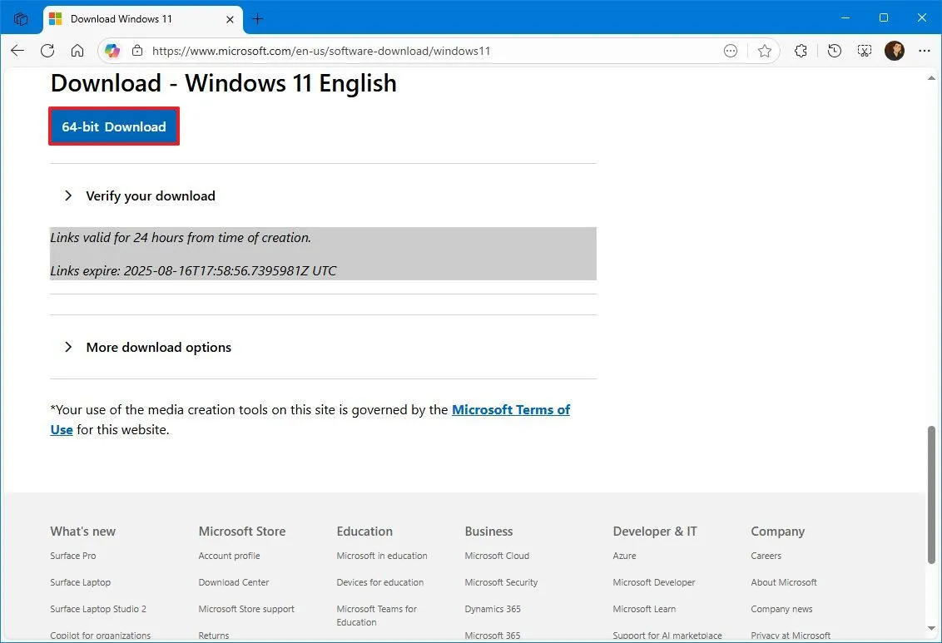Open a new browser tab
The image size is (942, 643).
(x=258, y=18)
